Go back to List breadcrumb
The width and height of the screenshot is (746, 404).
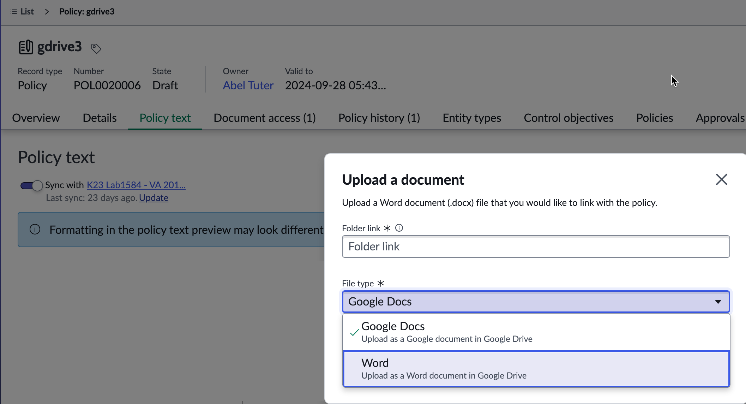point(27,12)
